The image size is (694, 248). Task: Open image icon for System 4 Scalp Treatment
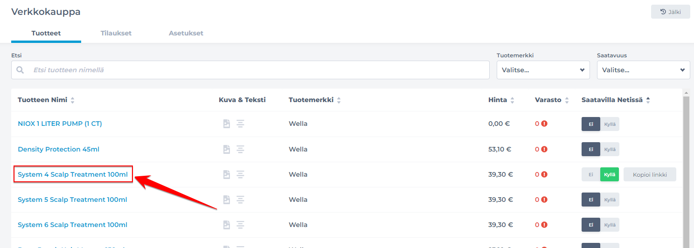[x=226, y=174]
